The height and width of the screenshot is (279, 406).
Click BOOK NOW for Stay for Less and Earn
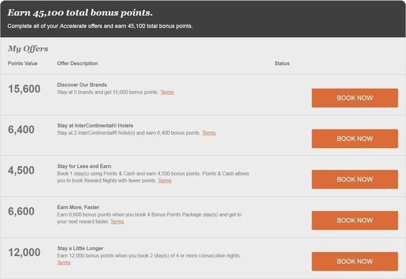355,180
